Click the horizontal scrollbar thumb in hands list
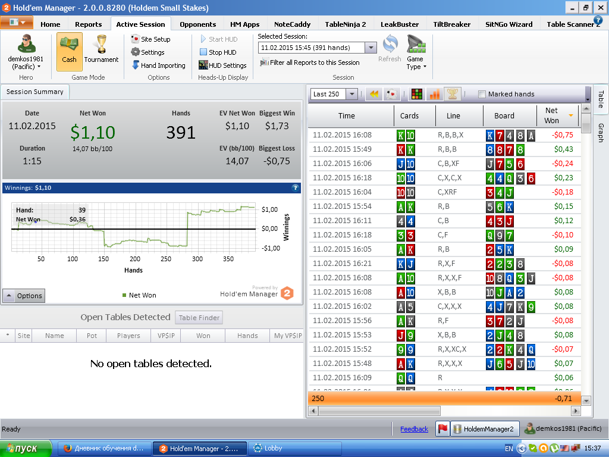 pyautogui.click(x=379, y=411)
